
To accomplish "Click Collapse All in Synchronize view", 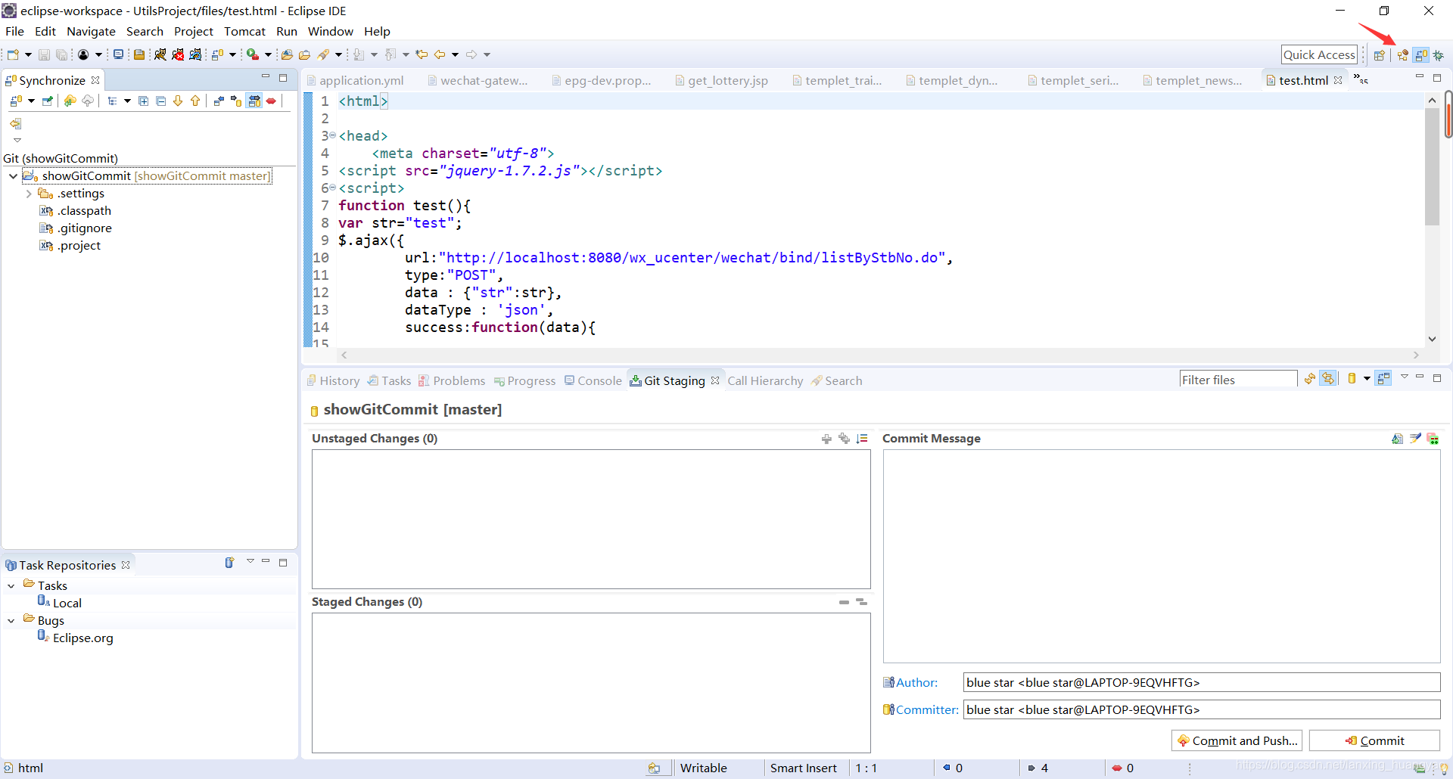I will click(x=160, y=101).
